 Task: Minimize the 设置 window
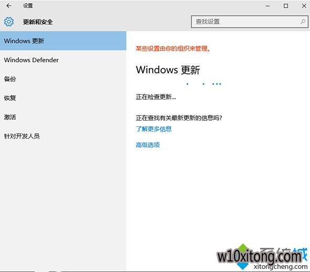click(x=268, y=6)
